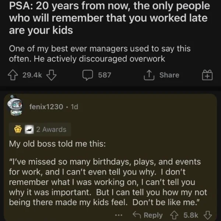Click the second award icon on comment
The image size is (221, 221).
click(x=28, y=129)
